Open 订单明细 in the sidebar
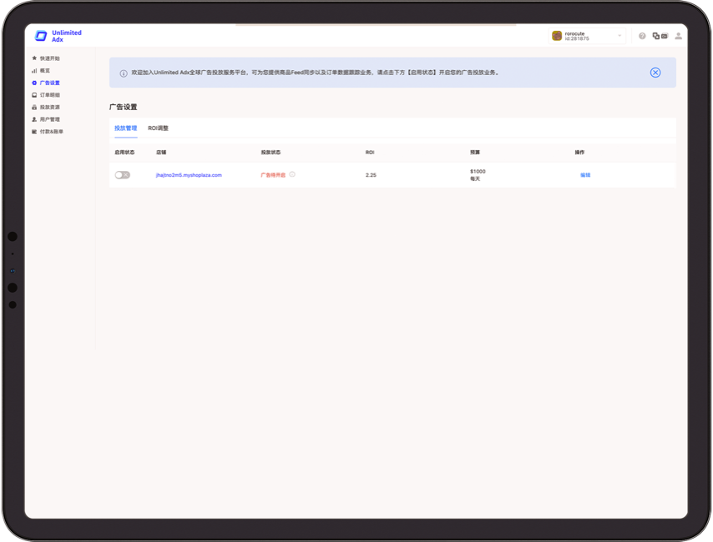 tap(49, 95)
